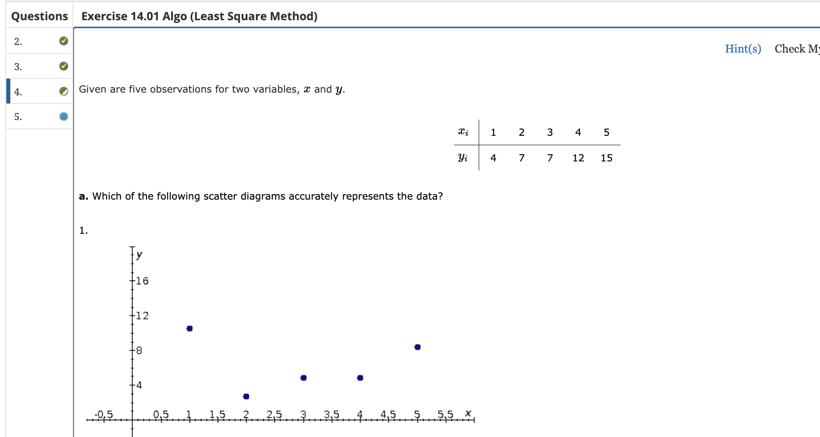Click the lowest data point in the scatter diagram
Viewport: 820px width, 437px height.
[246, 396]
